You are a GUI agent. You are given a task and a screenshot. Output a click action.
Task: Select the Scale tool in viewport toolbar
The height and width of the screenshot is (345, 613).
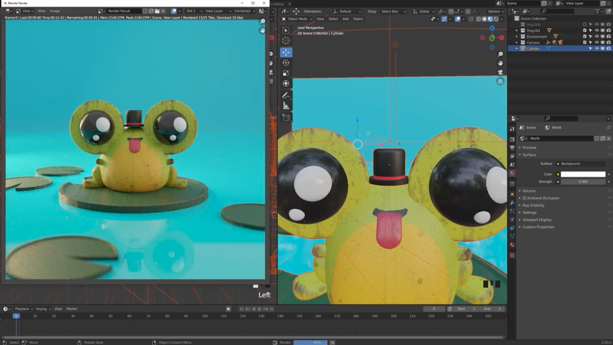286,73
